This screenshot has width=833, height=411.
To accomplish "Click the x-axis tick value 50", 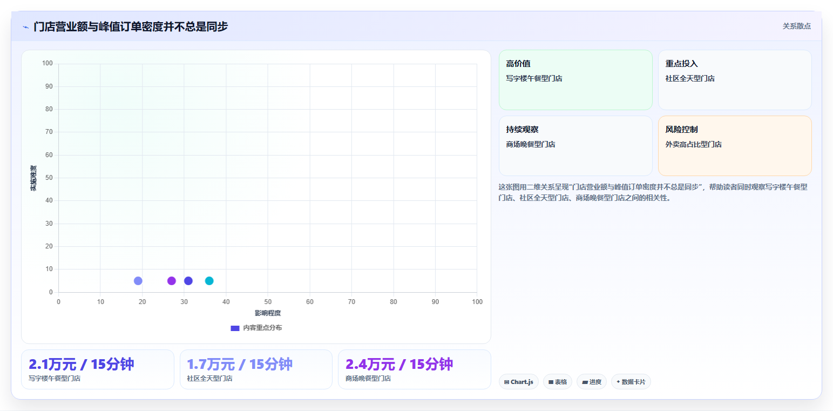I will 268,302.
